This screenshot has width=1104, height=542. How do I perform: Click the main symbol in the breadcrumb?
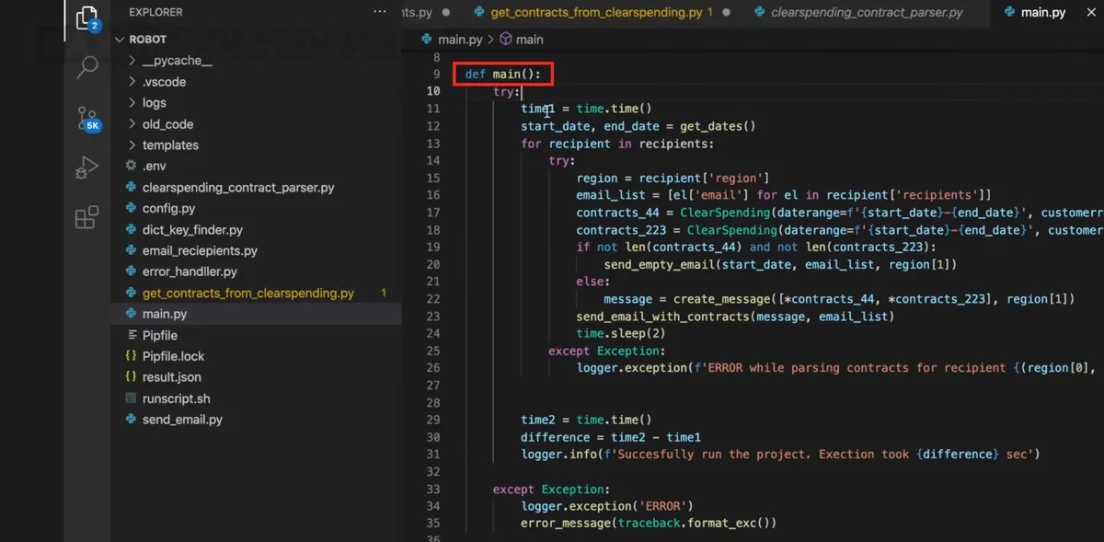[529, 40]
